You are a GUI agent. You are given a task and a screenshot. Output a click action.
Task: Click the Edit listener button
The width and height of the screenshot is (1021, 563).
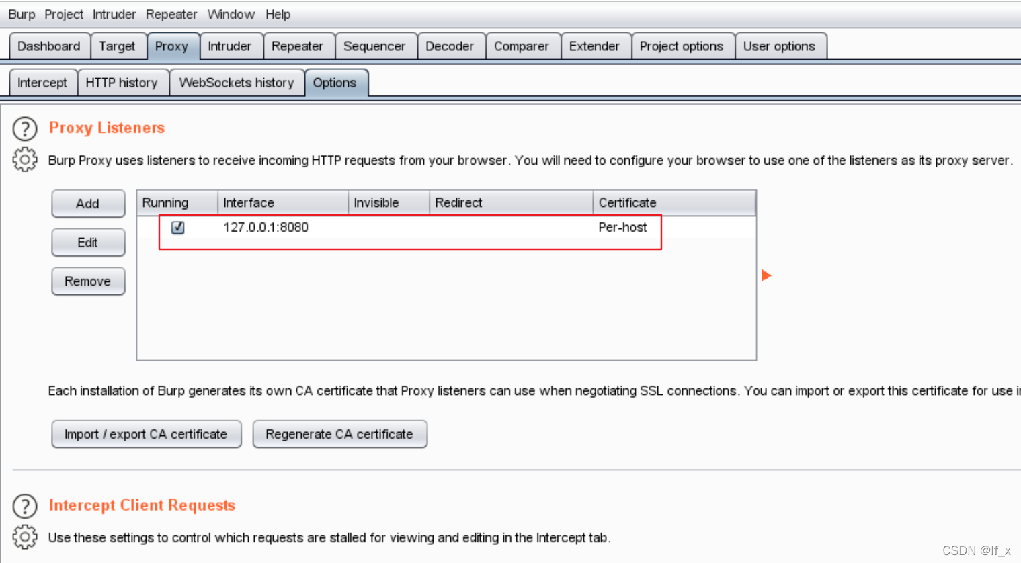pyautogui.click(x=88, y=243)
